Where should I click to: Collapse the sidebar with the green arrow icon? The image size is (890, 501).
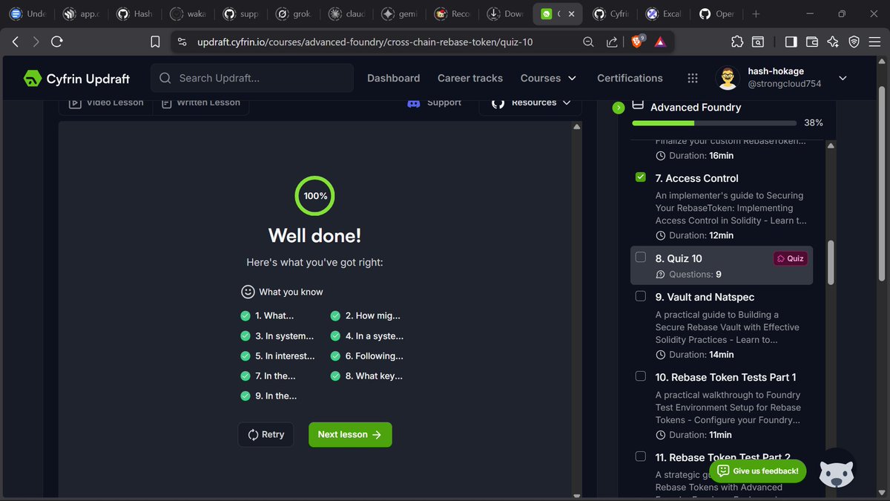pos(619,108)
